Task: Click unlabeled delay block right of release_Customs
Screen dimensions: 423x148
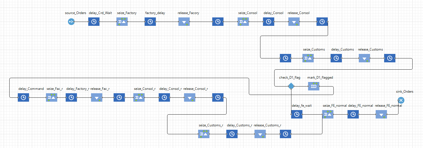Action: click(x=390, y=58)
